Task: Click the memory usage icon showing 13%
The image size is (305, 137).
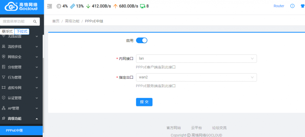Action: (72, 6)
